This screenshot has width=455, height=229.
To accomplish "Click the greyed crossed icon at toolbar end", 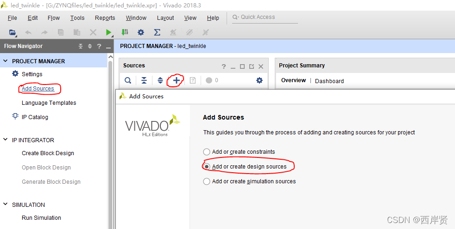I will [206, 32].
